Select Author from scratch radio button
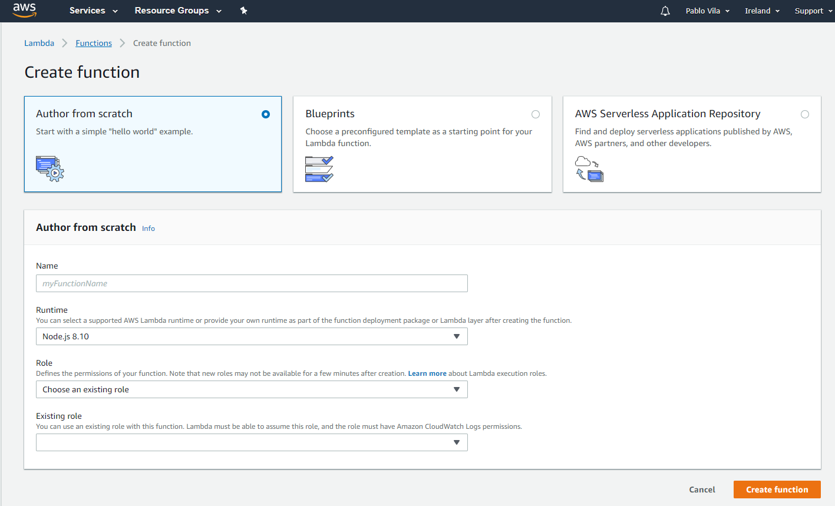 pyautogui.click(x=266, y=114)
